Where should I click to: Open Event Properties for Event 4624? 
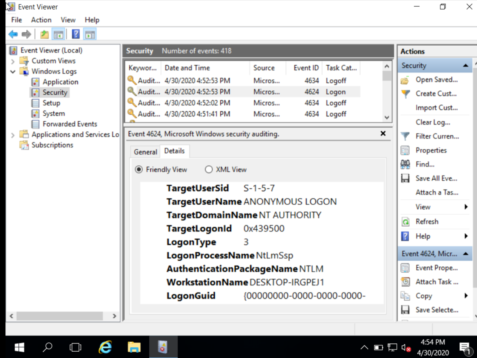pyautogui.click(x=436, y=268)
